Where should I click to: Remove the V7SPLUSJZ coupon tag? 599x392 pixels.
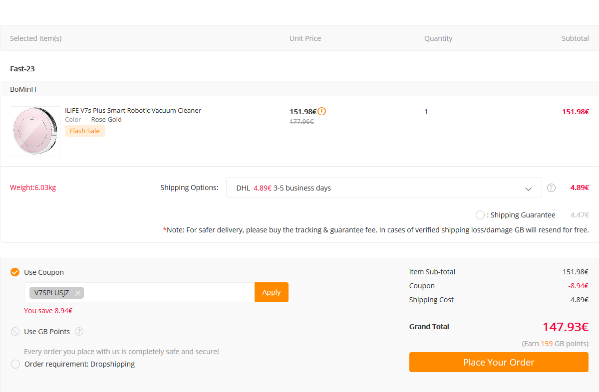[x=78, y=293]
